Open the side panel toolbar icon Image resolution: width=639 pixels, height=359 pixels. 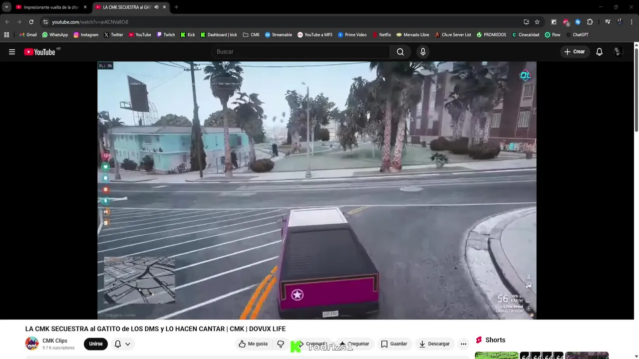554,22
